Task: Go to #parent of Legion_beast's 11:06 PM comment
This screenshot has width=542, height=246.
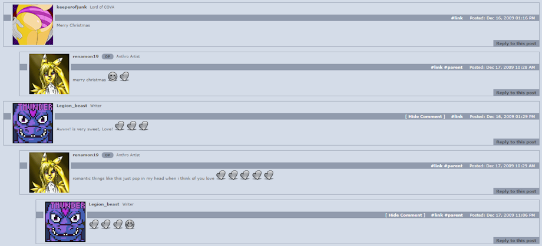Action: click(x=453, y=215)
